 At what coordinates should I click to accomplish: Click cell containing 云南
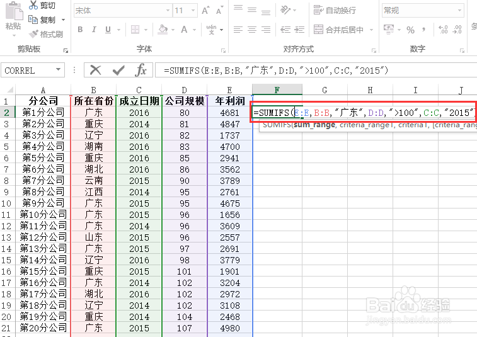click(94, 180)
